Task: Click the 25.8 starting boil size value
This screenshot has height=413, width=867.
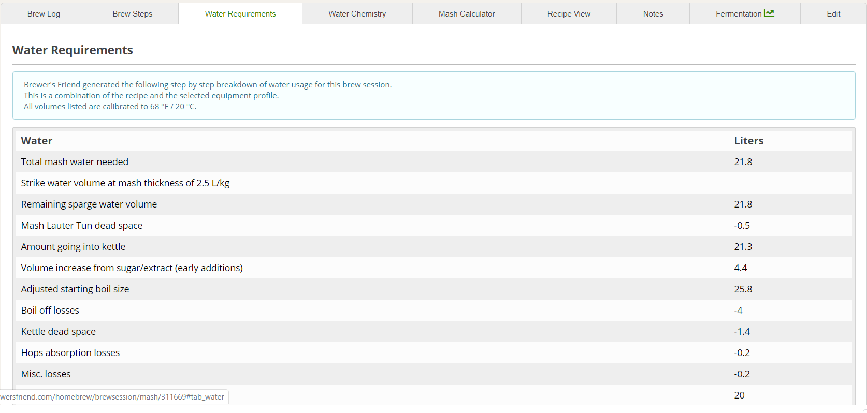Action: click(743, 289)
